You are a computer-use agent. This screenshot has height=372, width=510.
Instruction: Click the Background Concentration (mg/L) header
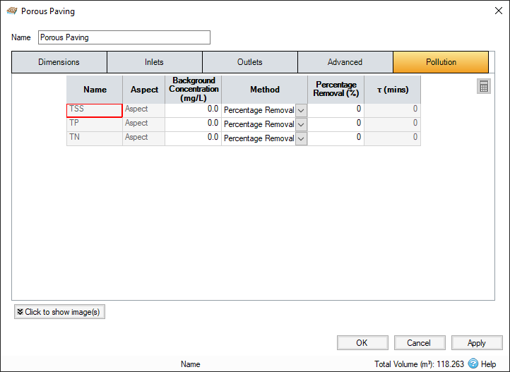click(x=193, y=90)
